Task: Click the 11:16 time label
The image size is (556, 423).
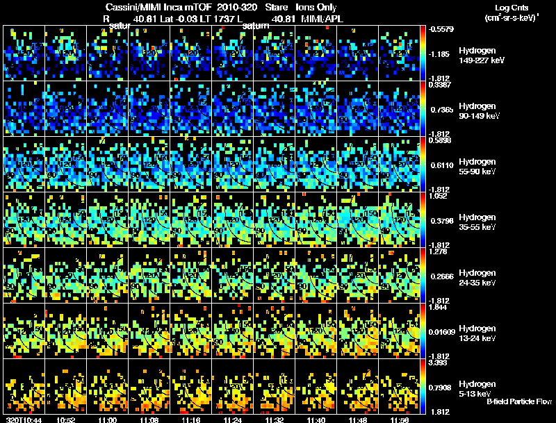Action: pos(190,420)
